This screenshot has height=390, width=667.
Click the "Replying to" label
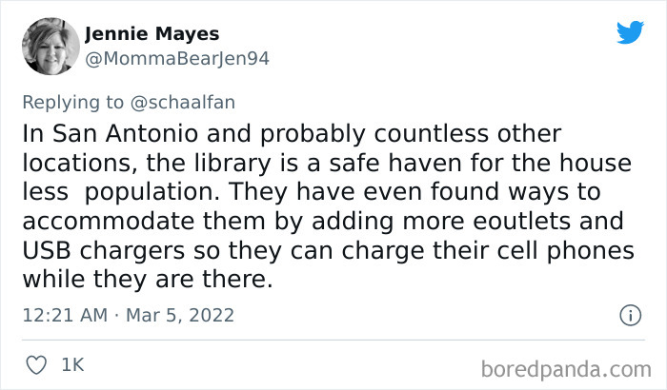tap(73, 103)
